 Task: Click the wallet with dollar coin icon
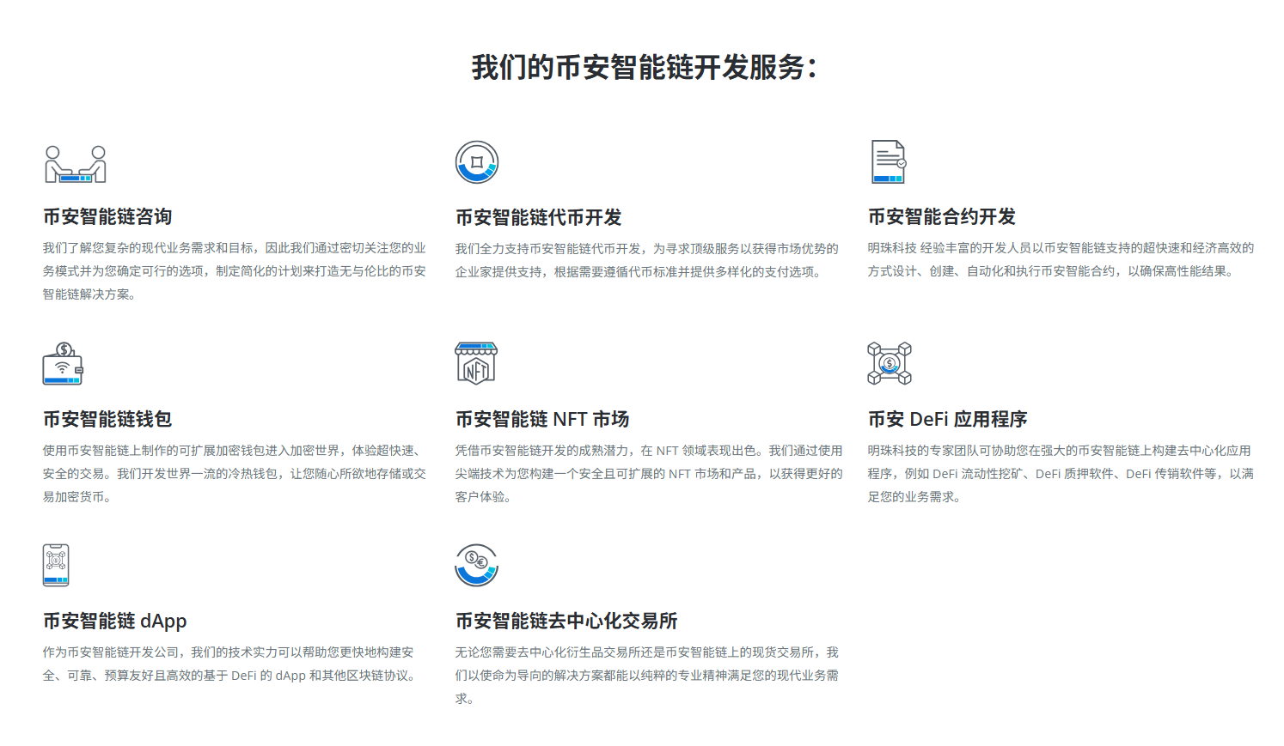point(63,364)
